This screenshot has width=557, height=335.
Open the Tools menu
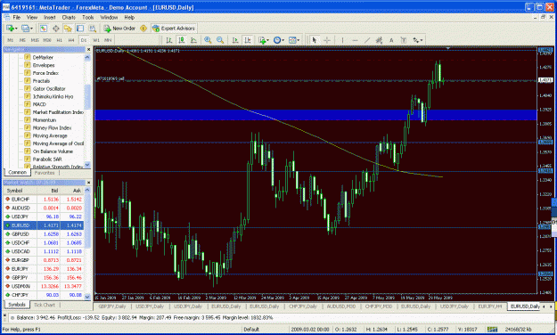tap(87, 17)
